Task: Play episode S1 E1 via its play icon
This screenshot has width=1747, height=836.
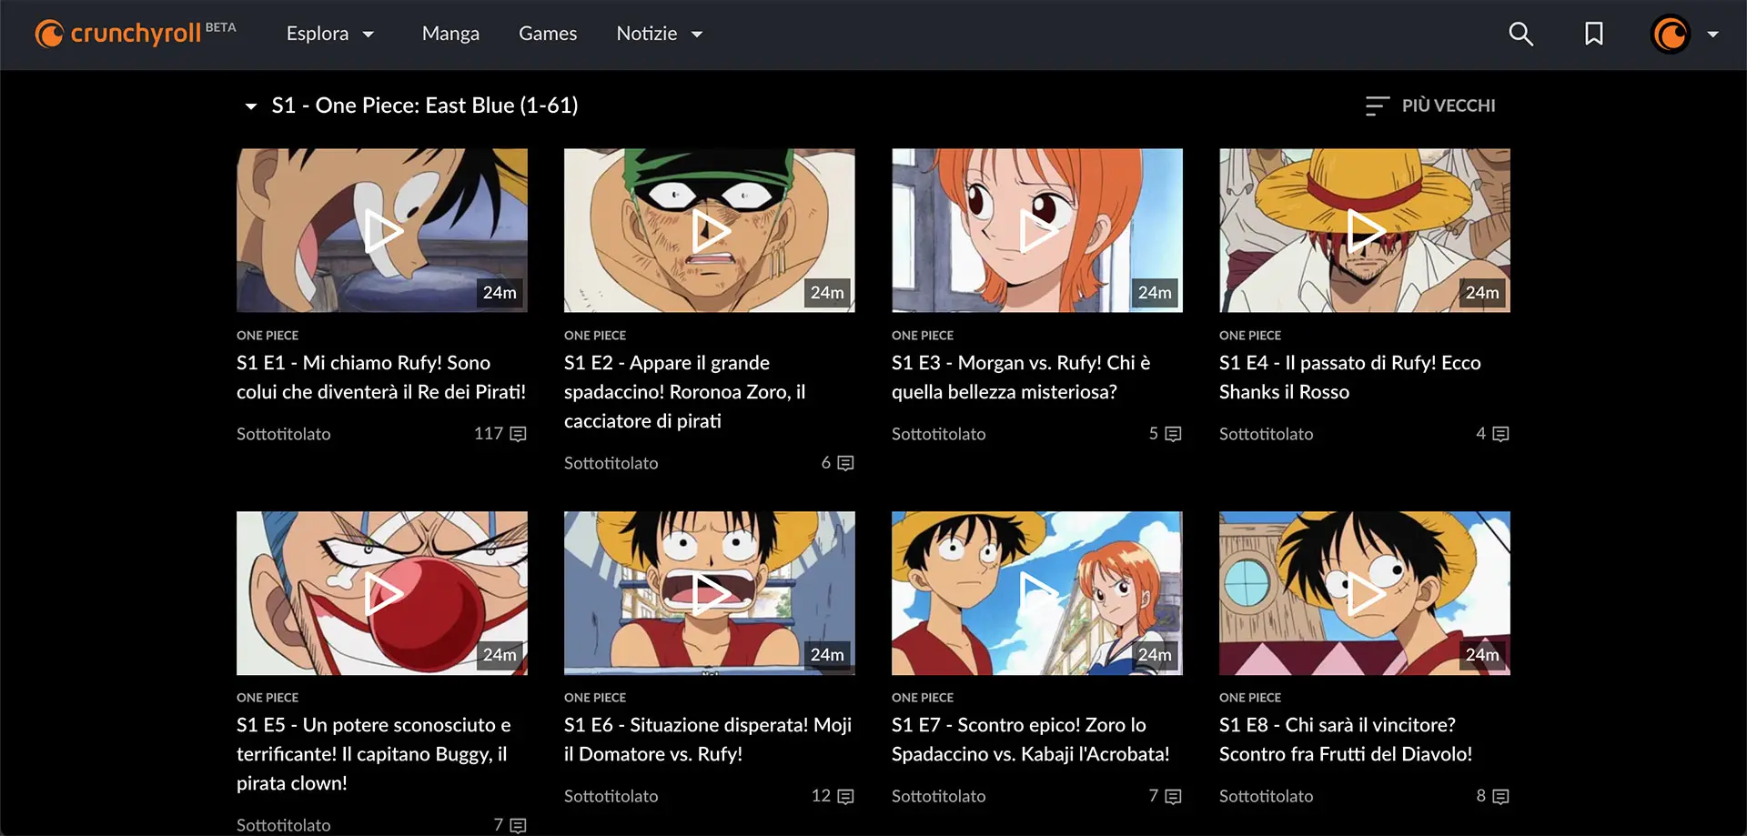Action: [383, 230]
